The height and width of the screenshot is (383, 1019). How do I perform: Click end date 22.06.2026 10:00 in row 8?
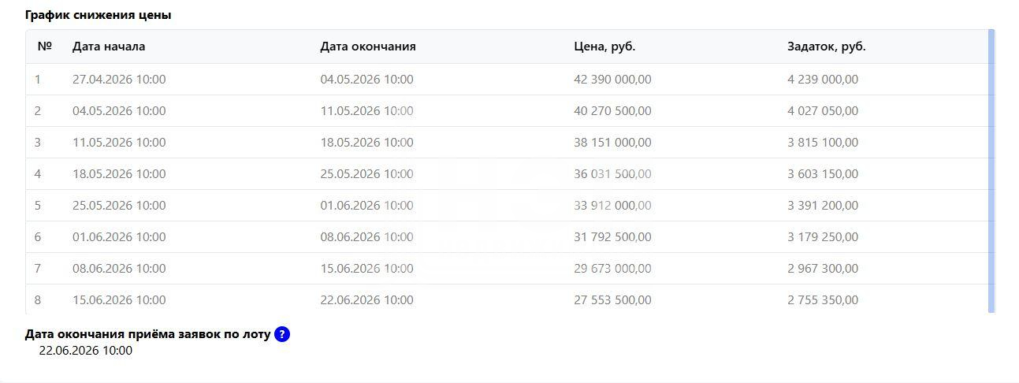pos(366,300)
